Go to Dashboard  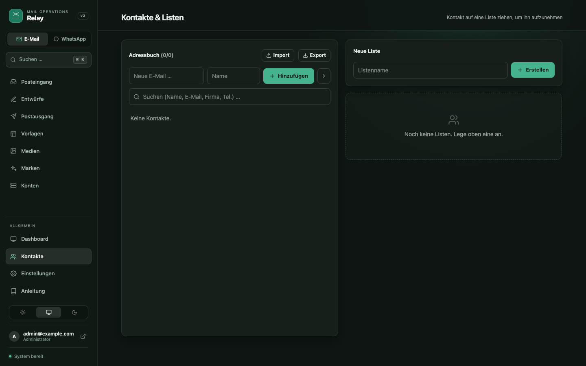48,239
